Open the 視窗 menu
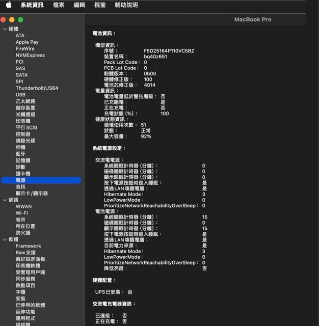The width and height of the screenshot is (319, 326). click(x=100, y=5)
